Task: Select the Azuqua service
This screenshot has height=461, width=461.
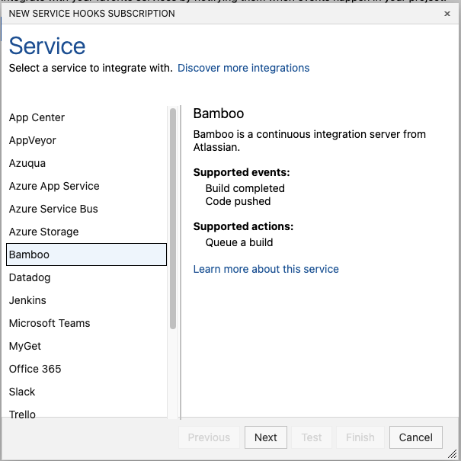Action: tap(27, 163)
